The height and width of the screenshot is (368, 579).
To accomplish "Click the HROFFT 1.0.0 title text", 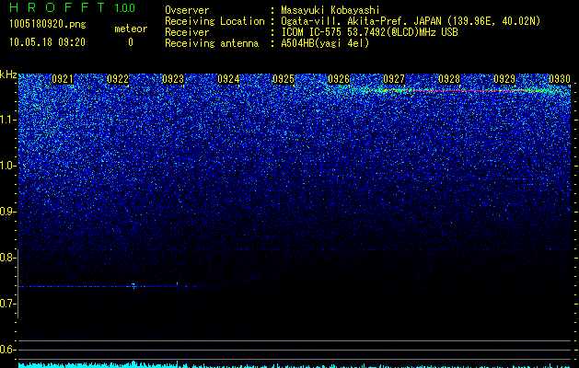I will (x=72, y=7).
